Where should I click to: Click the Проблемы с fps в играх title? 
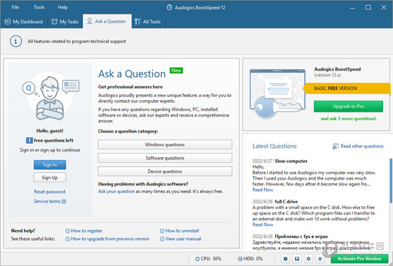pos(301,236)
